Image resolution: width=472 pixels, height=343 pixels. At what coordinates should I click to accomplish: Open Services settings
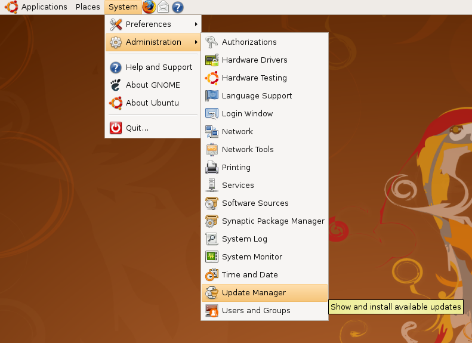pos(264,186)
